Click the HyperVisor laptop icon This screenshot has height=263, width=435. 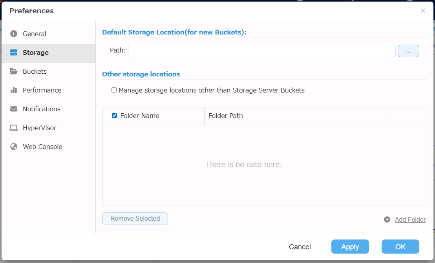tap(14, 128)
